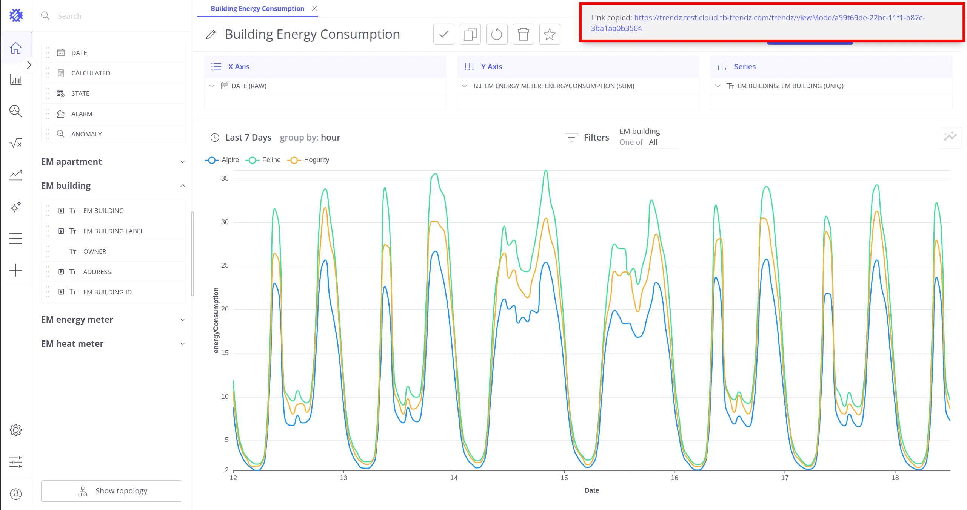Viewport: 967px width, 510px height.
Task: Collapse the EM building section
Action: (x=113, y=186)
